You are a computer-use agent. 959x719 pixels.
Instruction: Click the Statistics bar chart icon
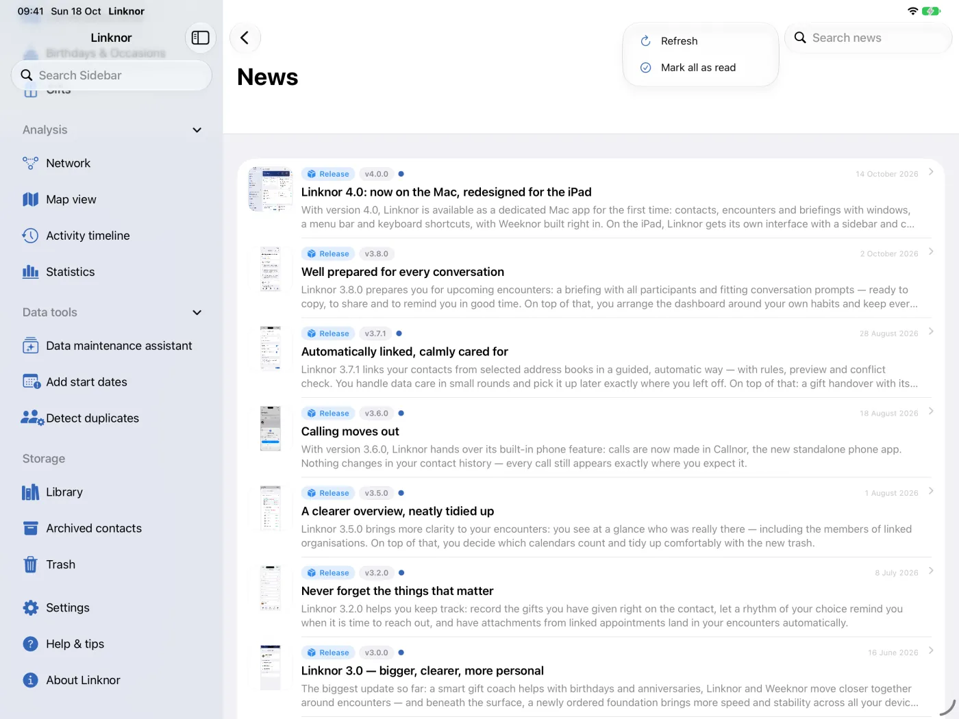pos(30,272)
